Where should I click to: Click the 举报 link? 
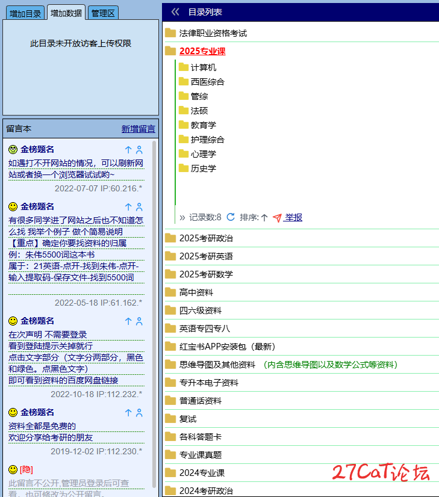(293, 217)
